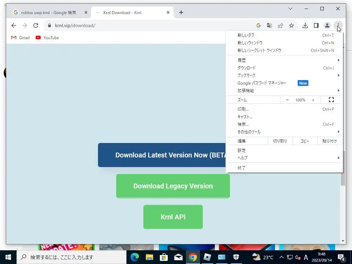Go back to the previous page
The height and width of the screenshot is (264, 352).
pos(14,25)
